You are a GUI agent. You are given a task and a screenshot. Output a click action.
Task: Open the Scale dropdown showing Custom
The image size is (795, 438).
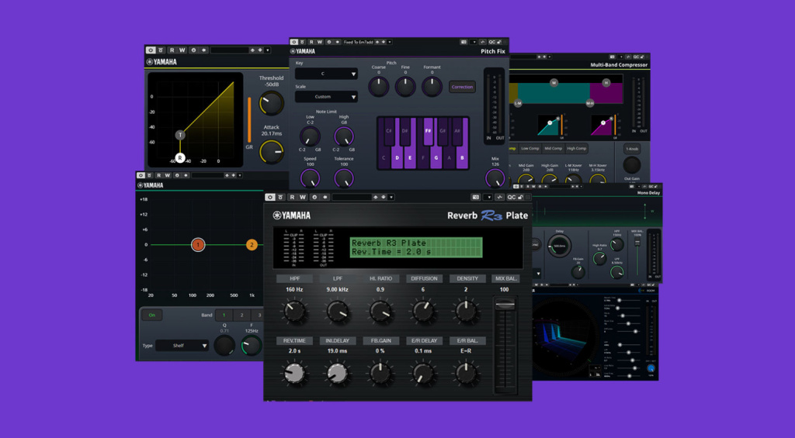click(326, 97)
